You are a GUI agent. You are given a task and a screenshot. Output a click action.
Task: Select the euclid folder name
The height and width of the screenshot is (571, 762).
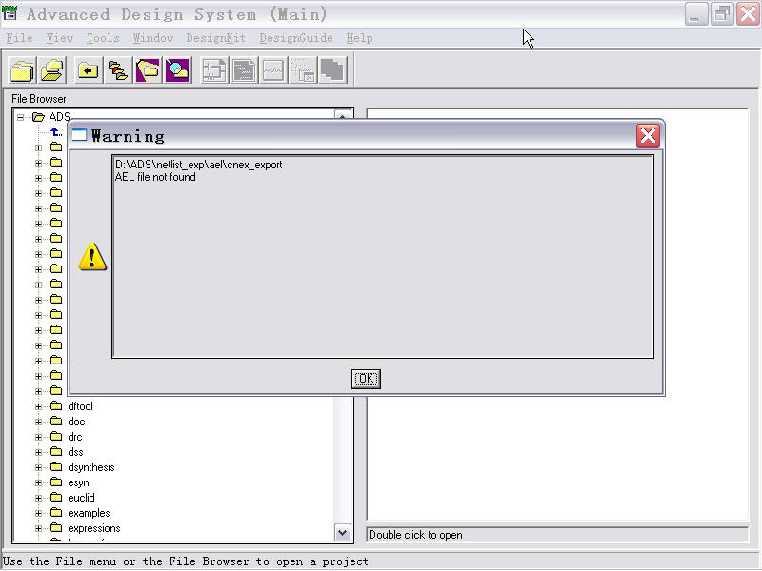[81, 497]
